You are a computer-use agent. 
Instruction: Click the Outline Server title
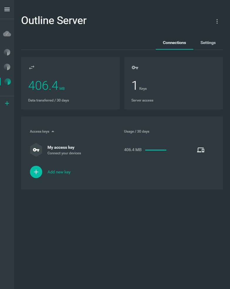pos(54,20)
